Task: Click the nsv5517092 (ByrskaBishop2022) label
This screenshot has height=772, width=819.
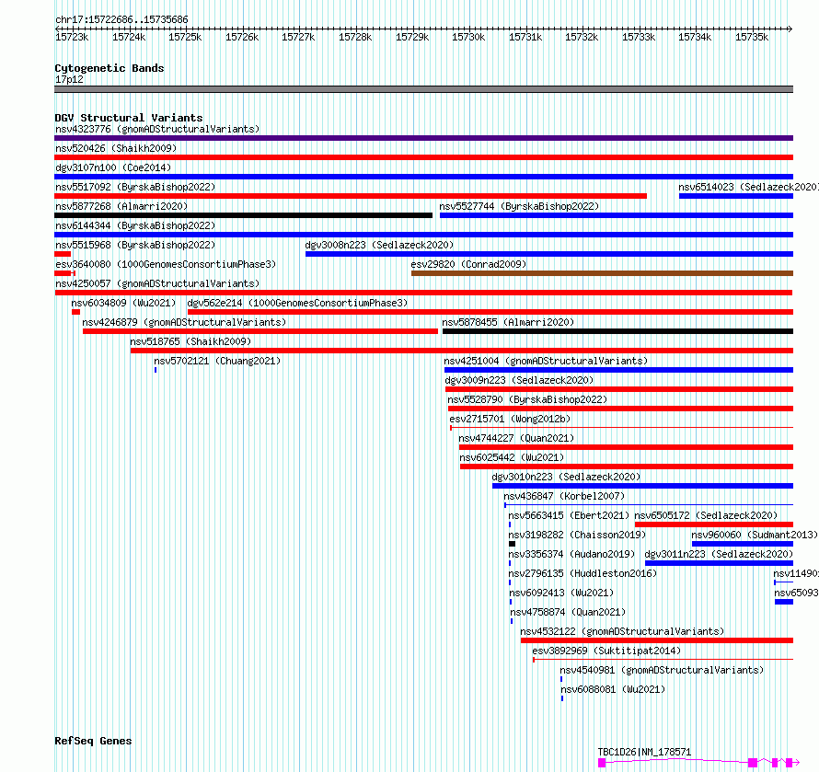Action: pyautogui.click(x=135, y=187)
